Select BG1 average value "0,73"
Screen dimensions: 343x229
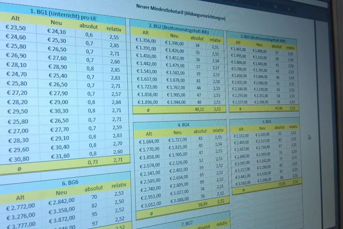coord(93,162)
